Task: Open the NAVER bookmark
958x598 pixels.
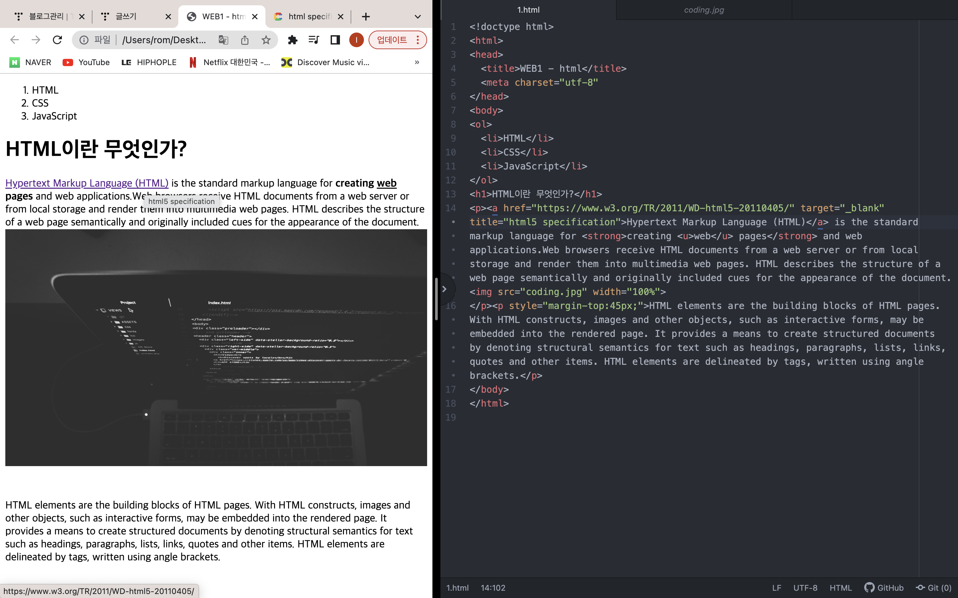Action: point(31,62)
